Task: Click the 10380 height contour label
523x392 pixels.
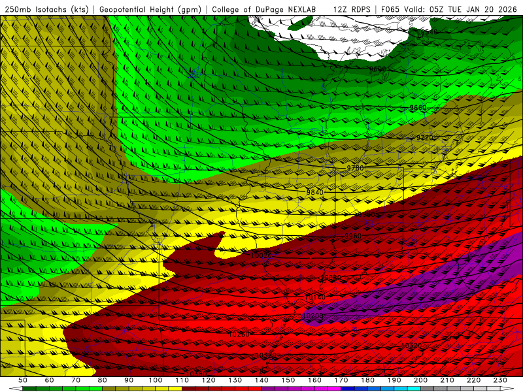Action: tap(197, 374)
